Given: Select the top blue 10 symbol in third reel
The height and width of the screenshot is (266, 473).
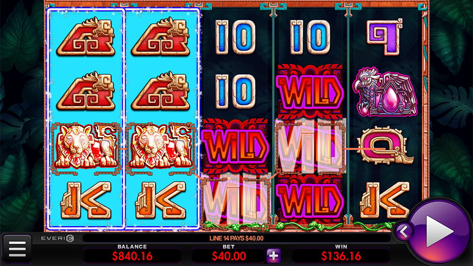Looking at the screenshot, I should tap(235, 37).
